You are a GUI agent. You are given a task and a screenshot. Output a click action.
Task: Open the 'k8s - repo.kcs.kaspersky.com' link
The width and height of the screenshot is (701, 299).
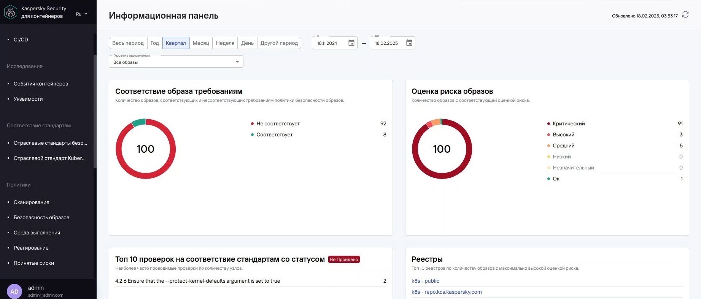click(x=447, y=292)
